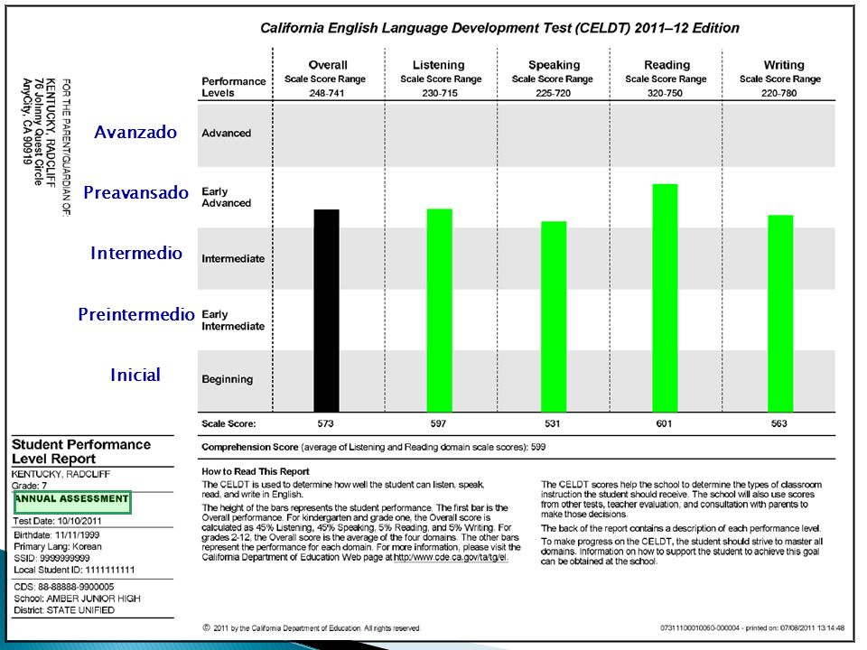Click the Listening range '230-715'

click(x=440, y=93)
